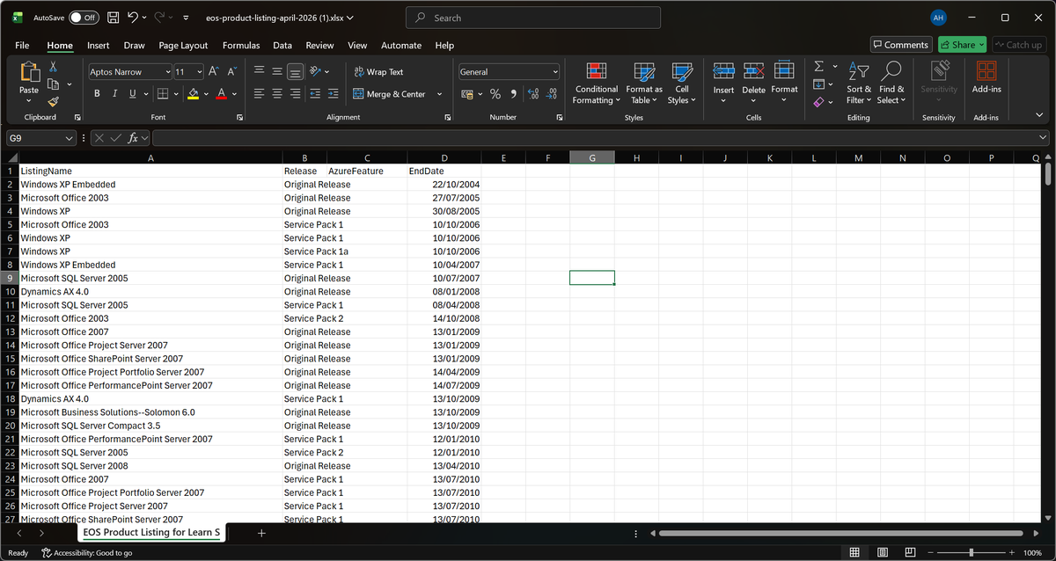Click Increase Indent icon
The height and width of the screenshot is (561, 1056).
coord(333,94)
